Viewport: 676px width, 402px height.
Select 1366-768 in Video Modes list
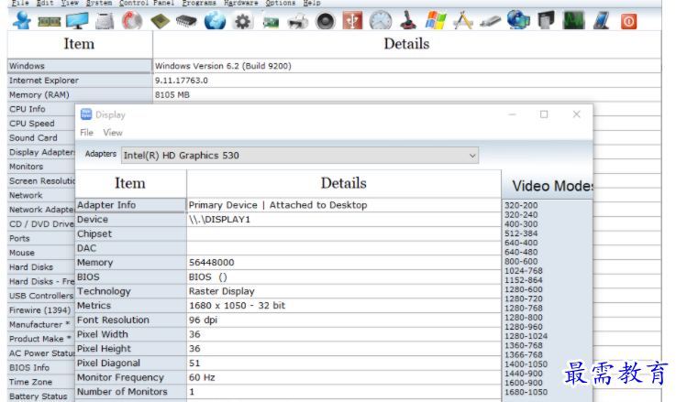(524, 354)
